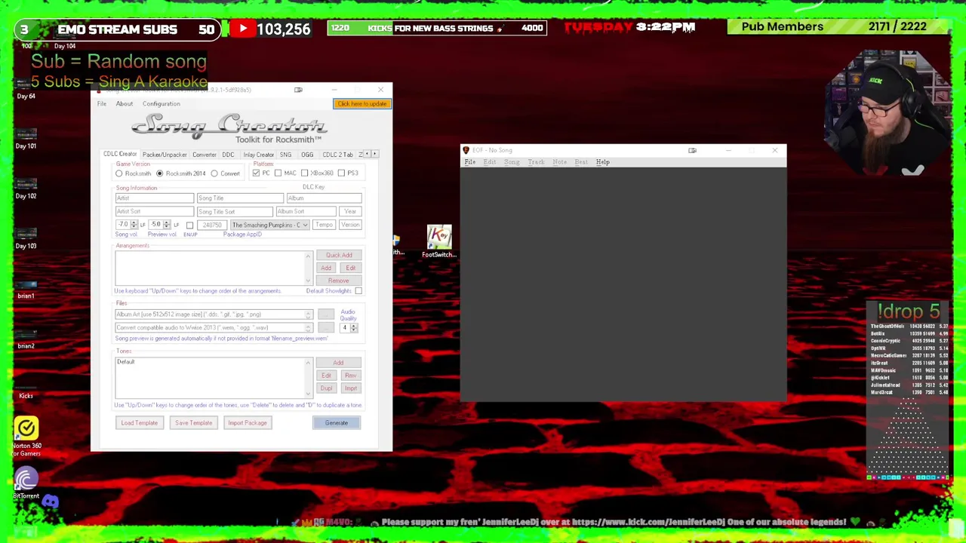Open The Smashing Pumpkins package dropdown

pos(269,225)
